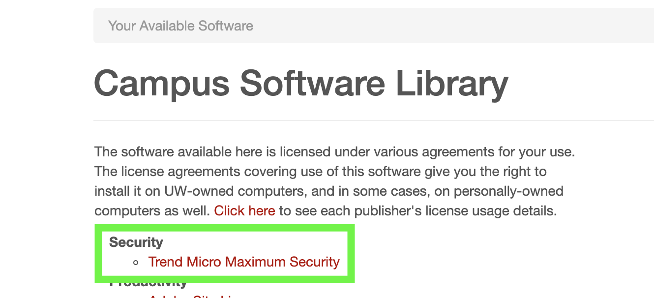Click the 'Your Available Software' breadcrumb bar

(374, 26)
